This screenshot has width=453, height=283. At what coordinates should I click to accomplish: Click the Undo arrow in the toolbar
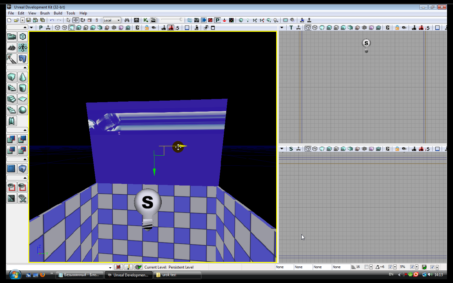52,20
